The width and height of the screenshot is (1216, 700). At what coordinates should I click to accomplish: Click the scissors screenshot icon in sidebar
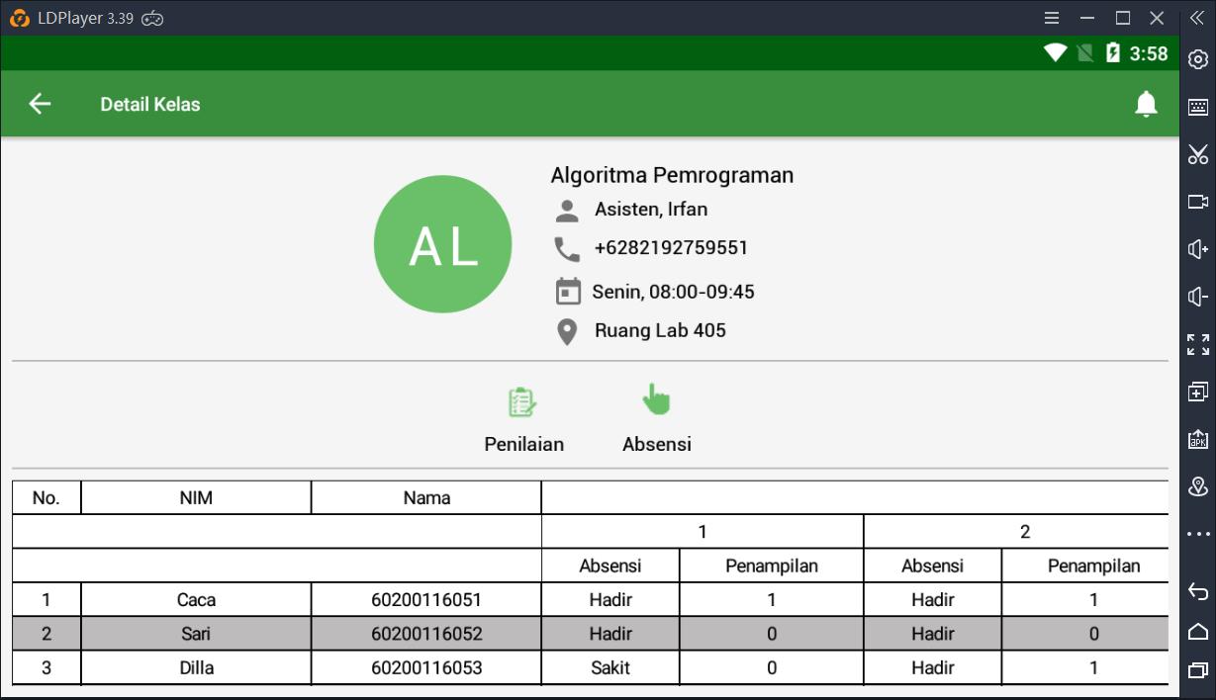click(x=1197, y=154)
